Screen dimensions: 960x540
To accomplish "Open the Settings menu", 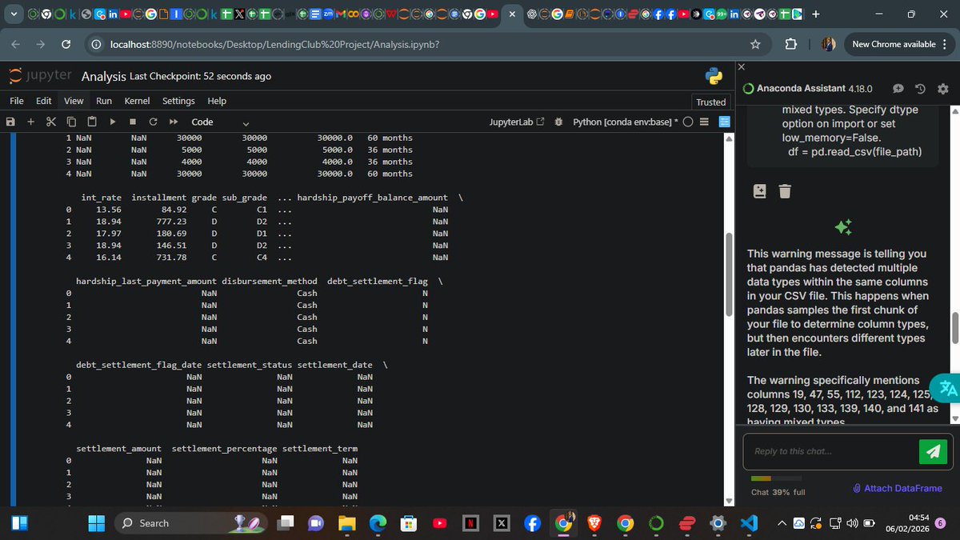I will pos(178,101).
